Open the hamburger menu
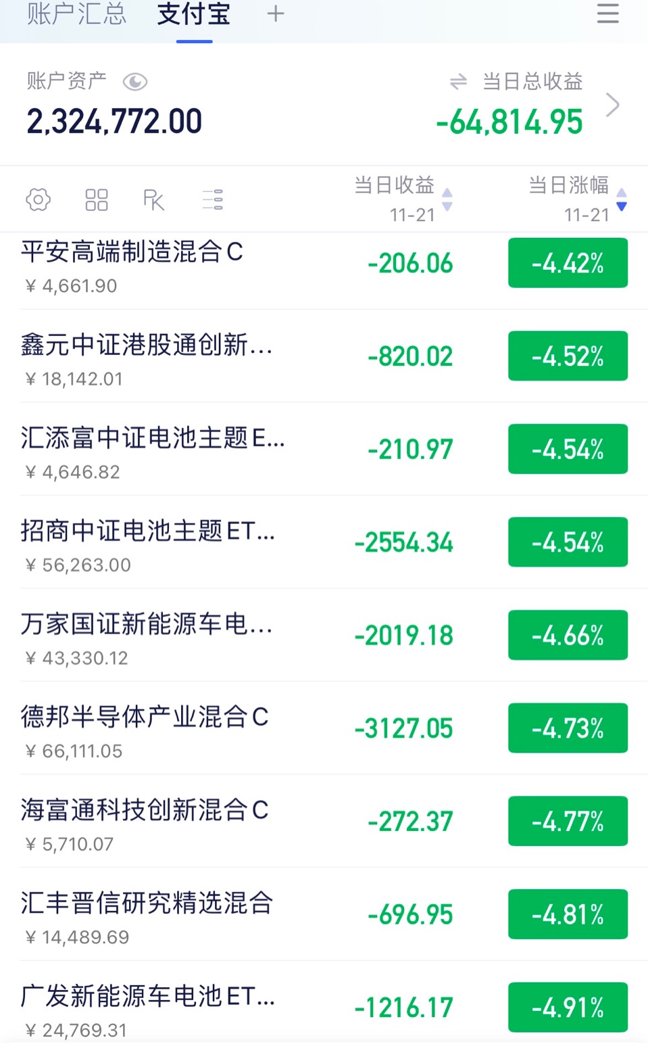 click(x=608, y=14)
